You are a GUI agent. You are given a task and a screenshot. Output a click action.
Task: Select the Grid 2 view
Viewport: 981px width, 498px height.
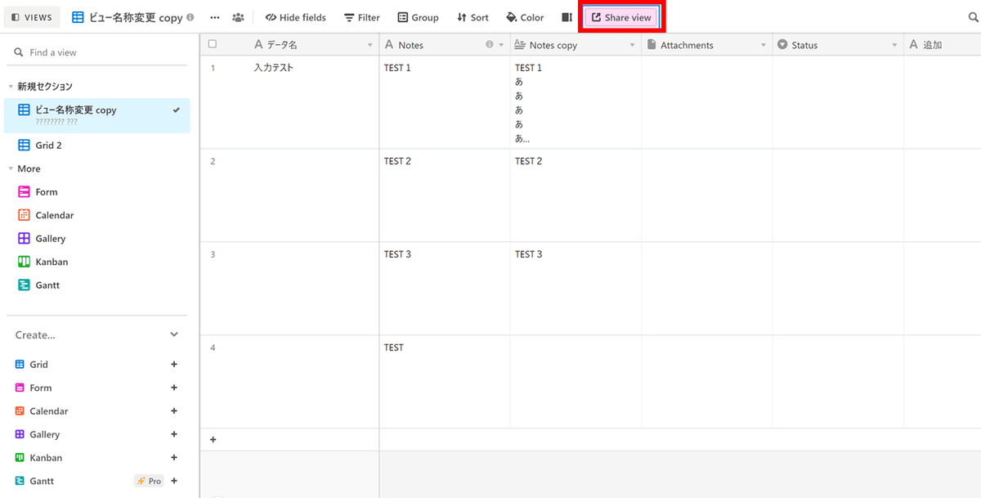tap(97, 146)
